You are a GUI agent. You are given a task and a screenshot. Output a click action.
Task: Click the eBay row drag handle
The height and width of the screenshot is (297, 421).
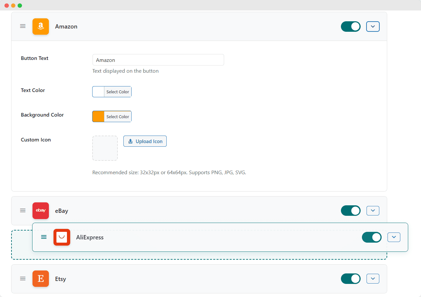click(23, 211)
